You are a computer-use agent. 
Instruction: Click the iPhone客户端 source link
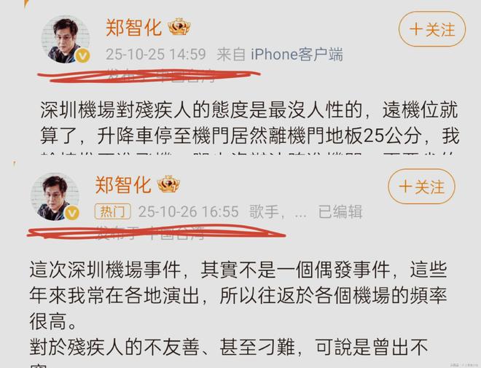[297, 55]
